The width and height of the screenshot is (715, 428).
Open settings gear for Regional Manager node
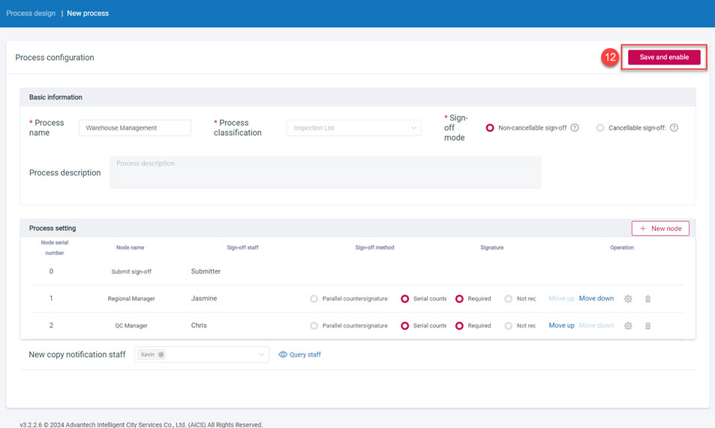(x=628, y=298)
